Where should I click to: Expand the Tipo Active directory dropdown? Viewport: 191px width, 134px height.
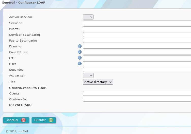pos(98,82)
